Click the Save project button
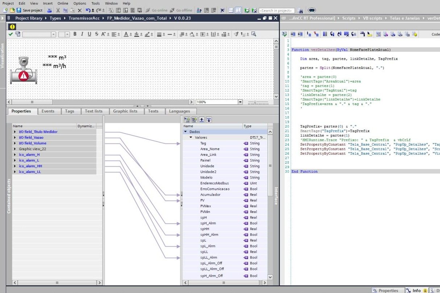 point(29,11)
